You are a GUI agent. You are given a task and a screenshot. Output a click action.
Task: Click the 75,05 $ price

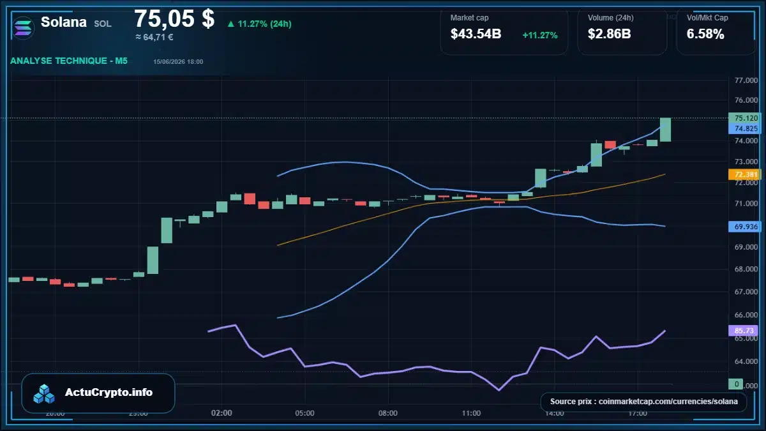coord(174,19)
